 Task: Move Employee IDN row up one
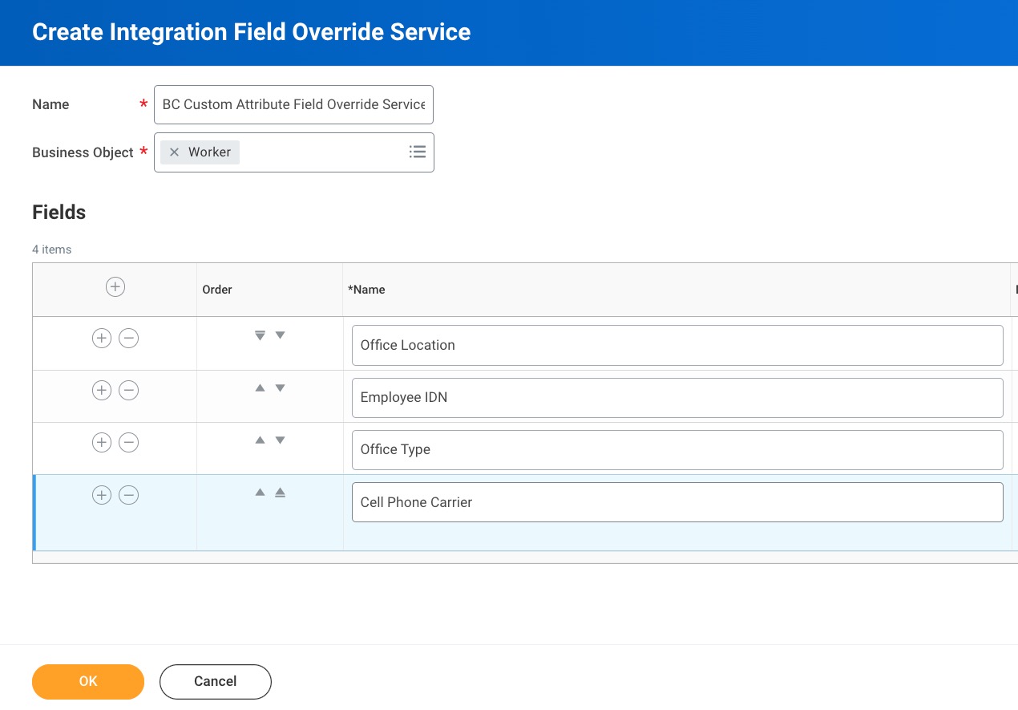coord(260,388)
